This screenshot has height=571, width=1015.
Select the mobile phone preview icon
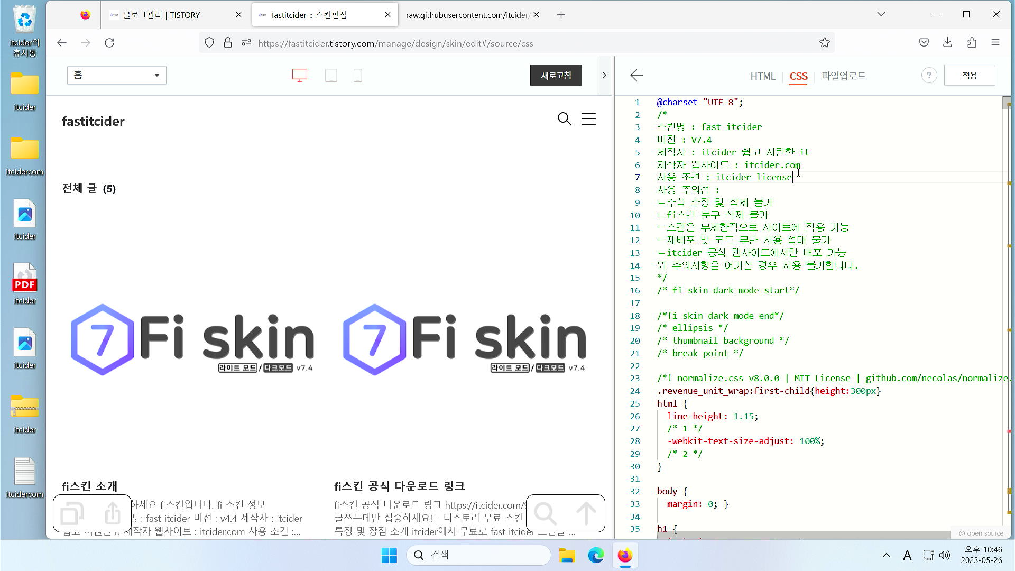358,76
